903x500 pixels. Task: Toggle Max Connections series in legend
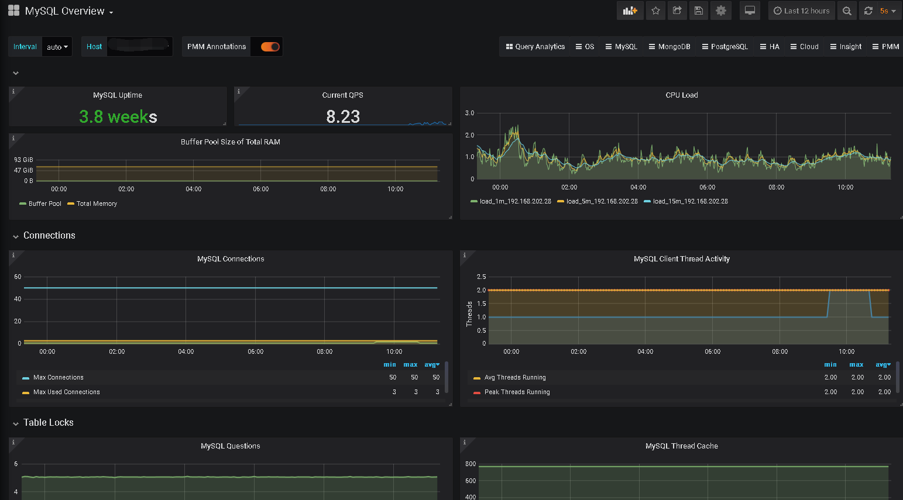coord(58,378)
